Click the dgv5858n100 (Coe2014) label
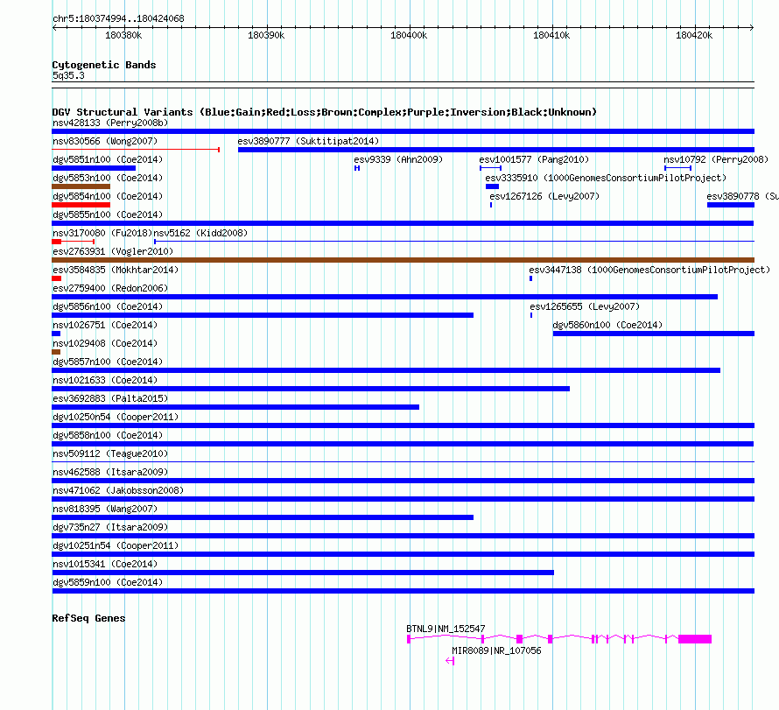Viewport: 779px width, 710px height. coord(108,435)
